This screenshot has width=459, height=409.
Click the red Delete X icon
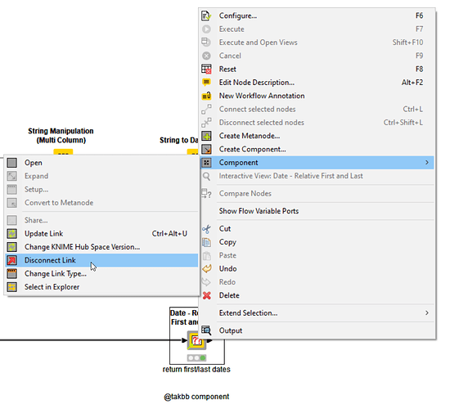coord(207,295)
